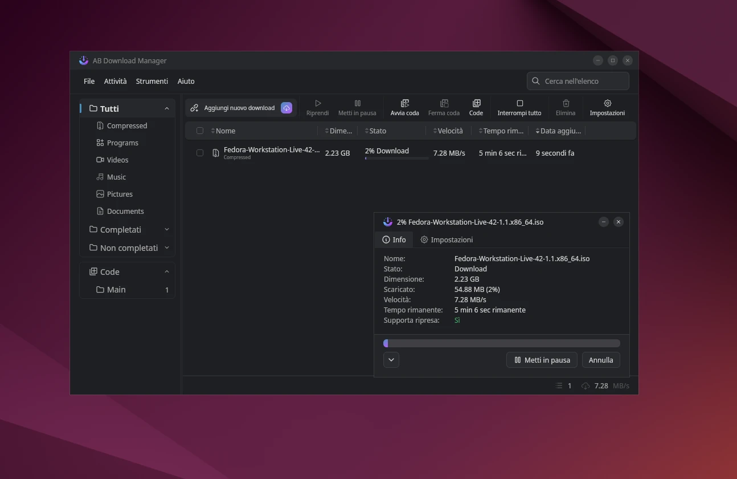Resume download with the Riprendi icon

click(317, 107)
